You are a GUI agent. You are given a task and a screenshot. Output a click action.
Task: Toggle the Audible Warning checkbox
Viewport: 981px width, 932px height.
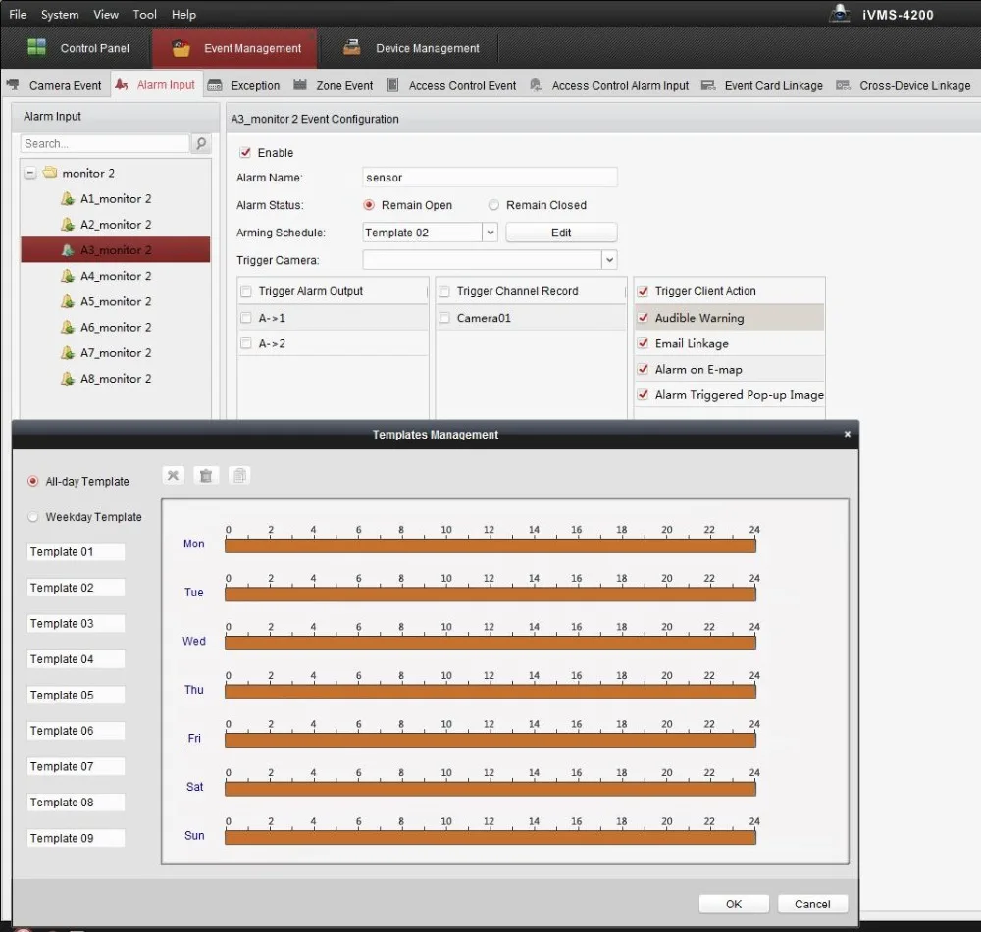(643, 318)
